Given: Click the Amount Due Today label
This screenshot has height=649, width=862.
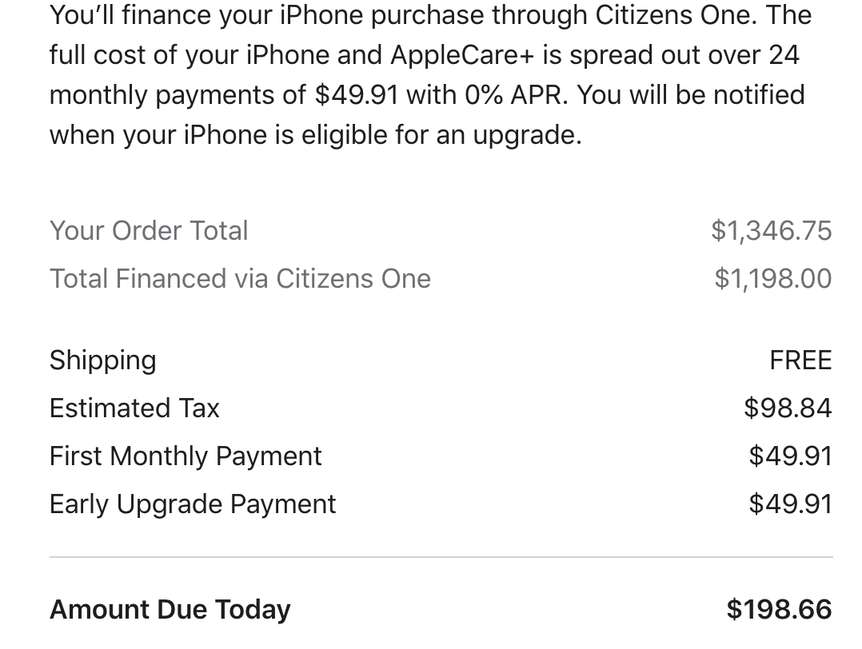Looking at the screenshot, I should coord(170,610).
